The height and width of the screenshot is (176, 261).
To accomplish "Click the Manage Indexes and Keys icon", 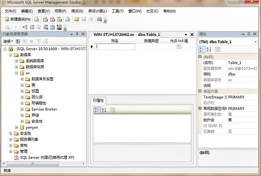I will pos(32,27).
